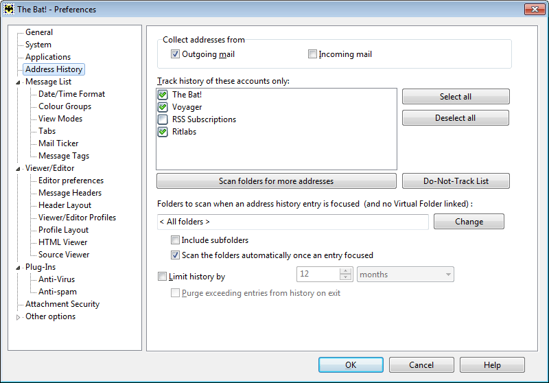Enable Limit history by checkbox
The image size is (549, 383).
162,277
